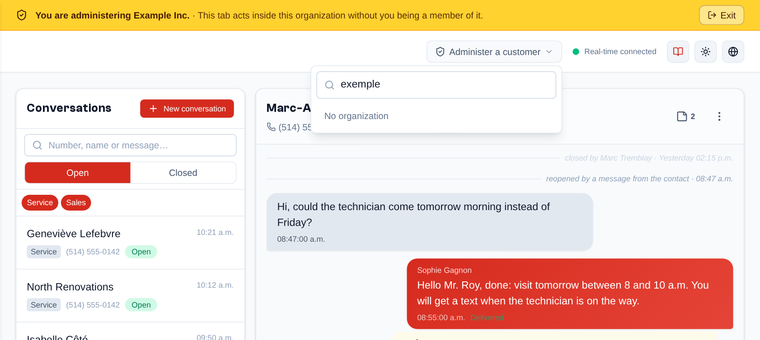Image resolution: width=760 pixels, height=340 pixels.
Task: Click the Open badge on North Renovations
Action: click(x=141, y=305)
